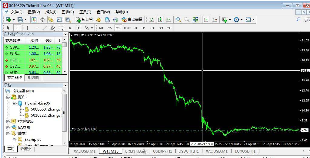Image resolution: width=310 pixels, height=158 pixels.
Task: Toggle the Terminal window icon
Action: pyautogui.click(x=59, y=20)
